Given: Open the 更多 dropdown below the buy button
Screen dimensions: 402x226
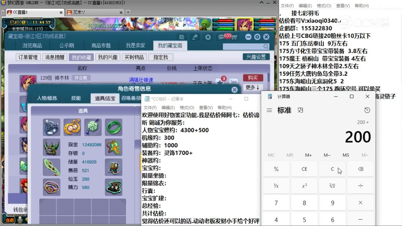Looking at the screenshot, I should pos(253,88).
